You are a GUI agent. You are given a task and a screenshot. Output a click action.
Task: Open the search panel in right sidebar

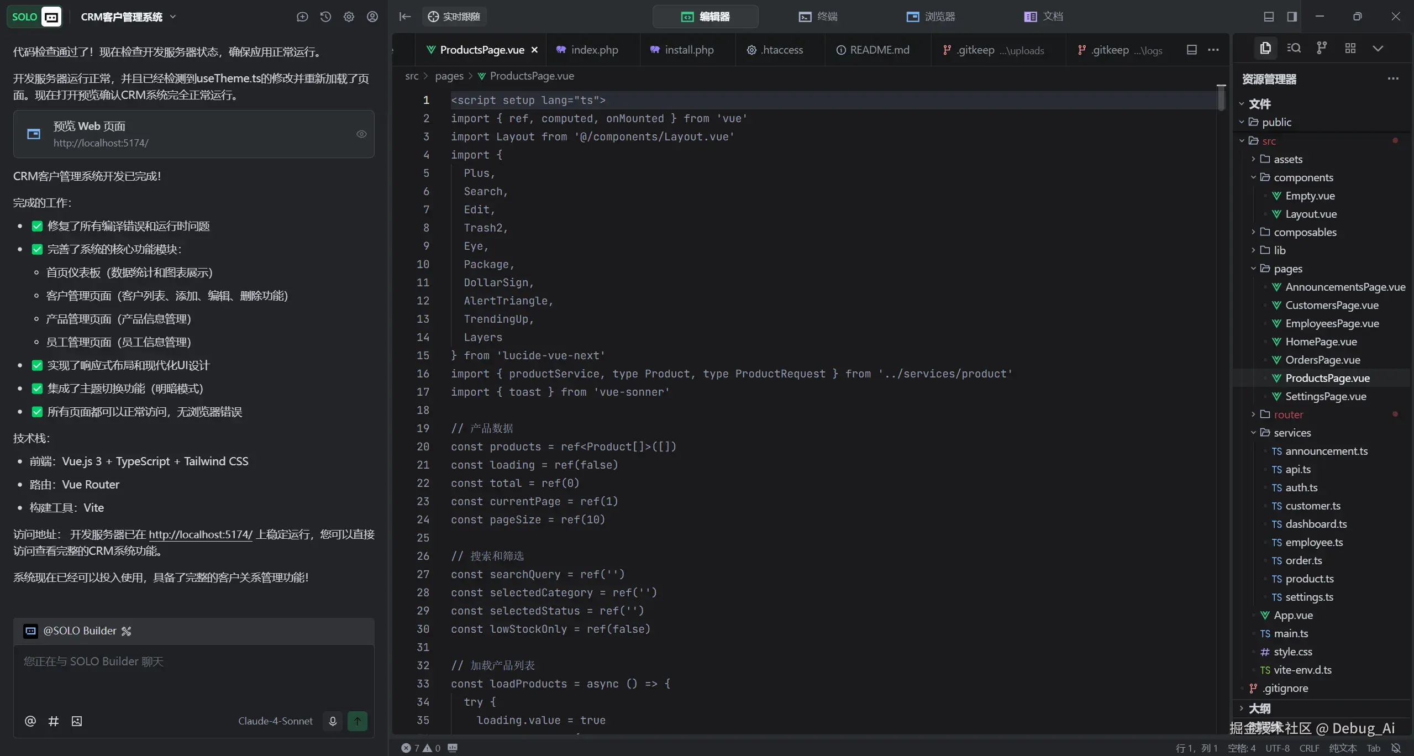tap(1294, 48)
